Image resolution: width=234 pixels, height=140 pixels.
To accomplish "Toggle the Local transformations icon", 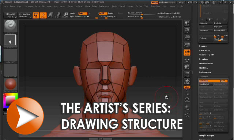I will 187,52.
